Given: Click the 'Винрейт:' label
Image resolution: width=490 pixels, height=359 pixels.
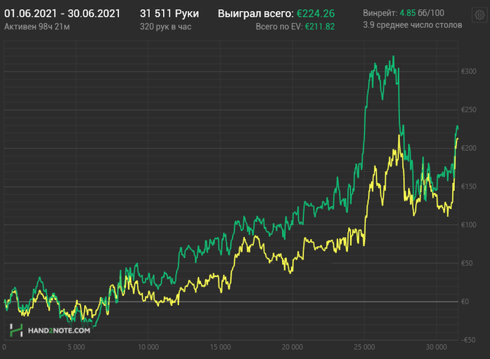Looking at the screenshot, I should tap(380, 13).
